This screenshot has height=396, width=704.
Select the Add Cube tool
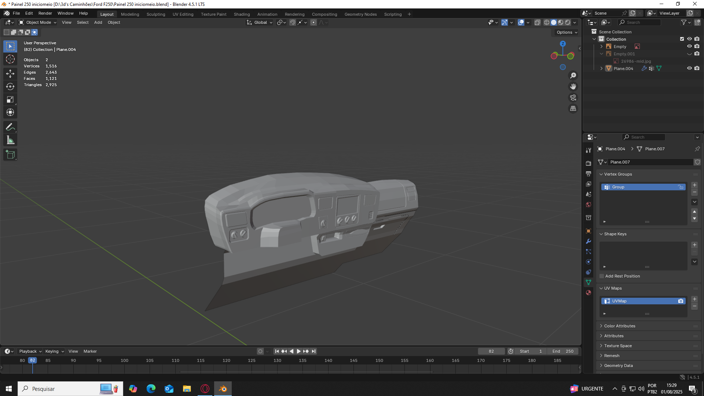(10, 155)
